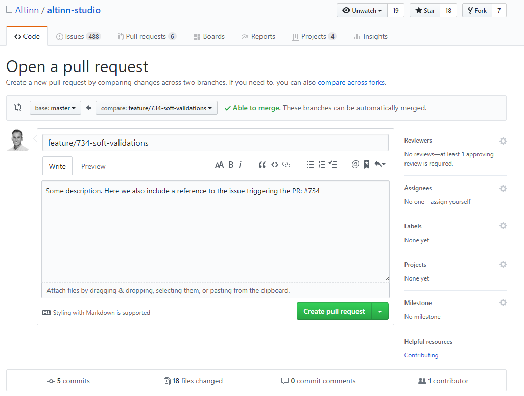Expand the base: master branch dropdown

point(55,108)
